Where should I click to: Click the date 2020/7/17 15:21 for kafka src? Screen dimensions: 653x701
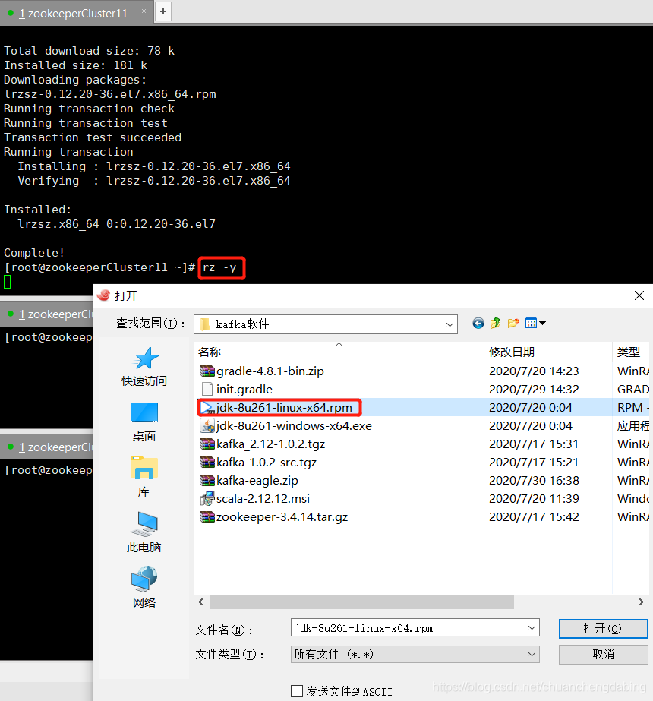click(534, 463)
